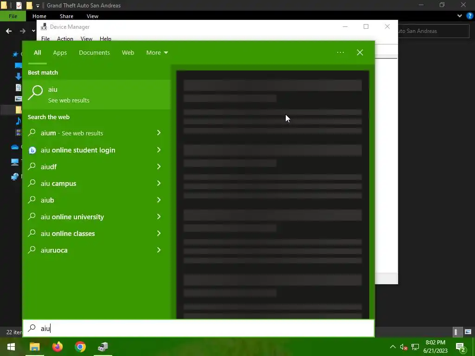Open File Explorer View ribbon tab
The height and width of the screenshot is (356, 475).
[92, 16]
